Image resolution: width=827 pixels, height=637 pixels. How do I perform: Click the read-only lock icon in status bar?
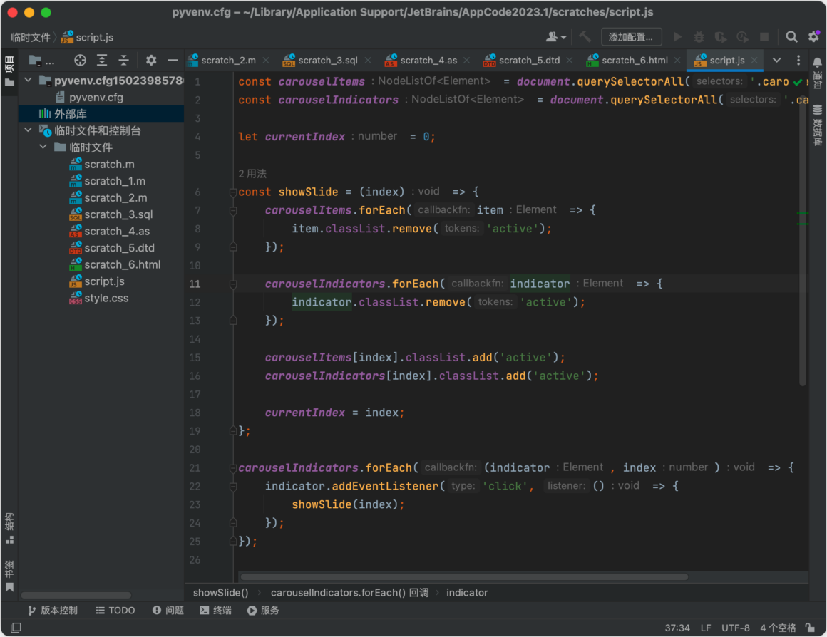[810, 628]
